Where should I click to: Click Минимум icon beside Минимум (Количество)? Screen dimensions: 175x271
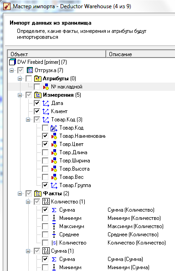pos(54,218)
